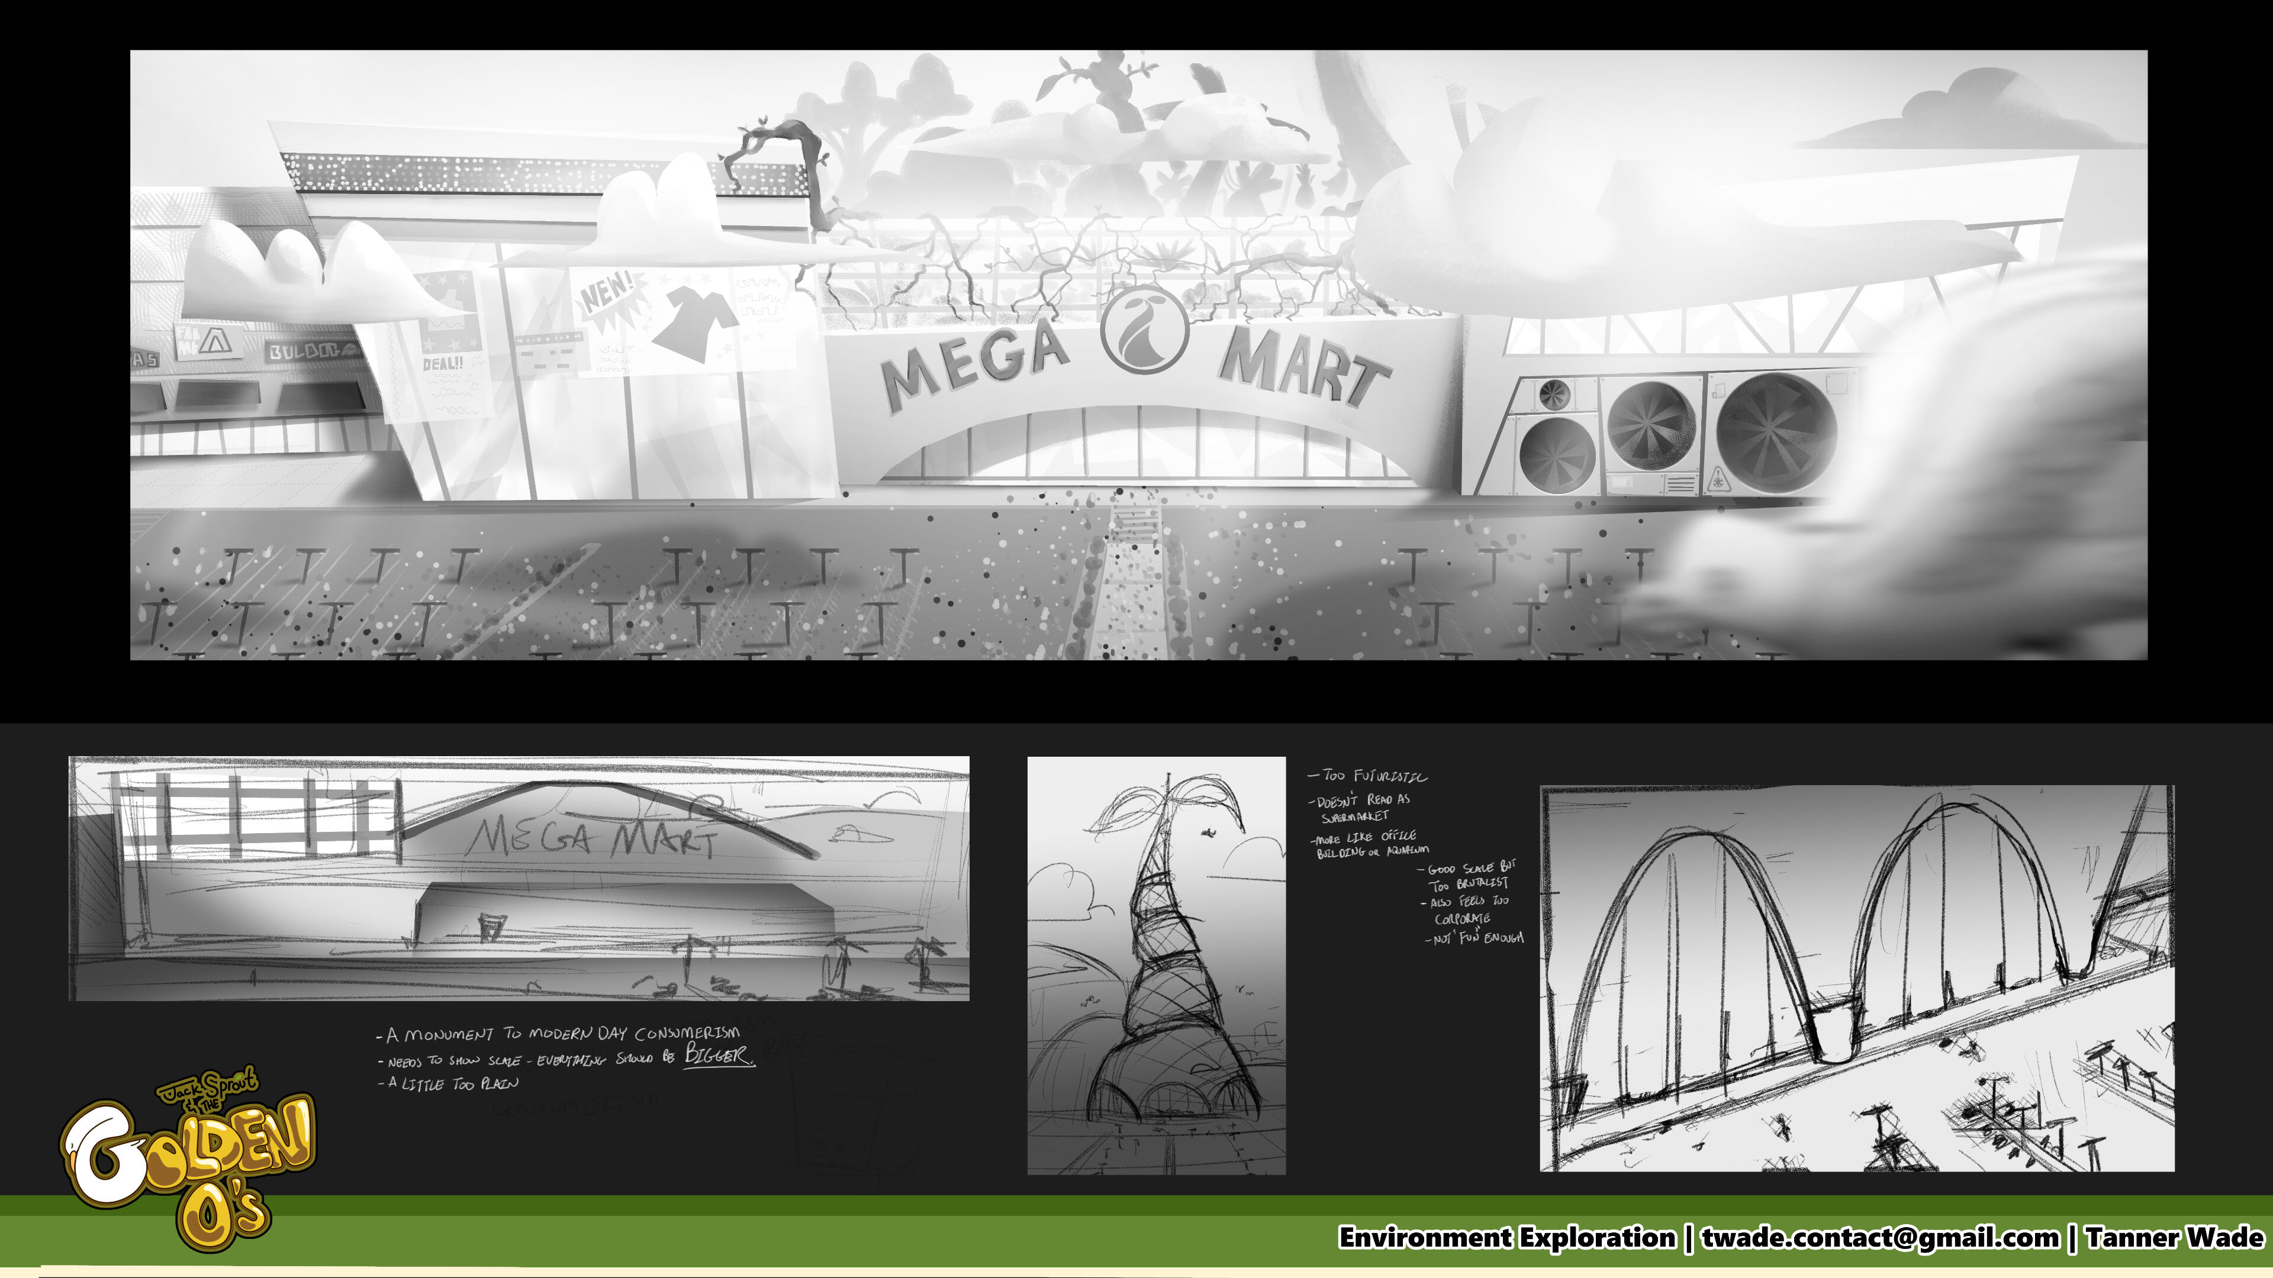The width and height of the screenshot is (2273, 1278).
Task: Click the Golden O's logo
Action: pos(188,1161)
